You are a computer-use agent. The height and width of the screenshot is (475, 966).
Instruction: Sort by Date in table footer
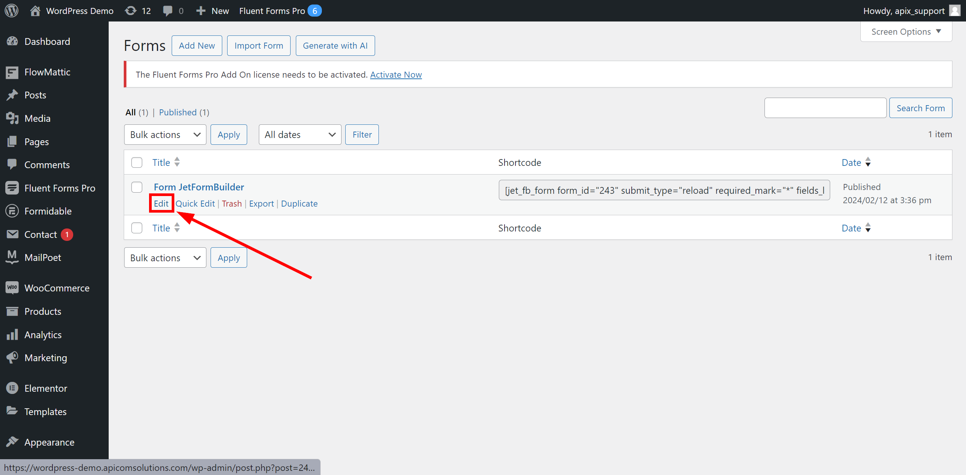(x=856, y=228)
